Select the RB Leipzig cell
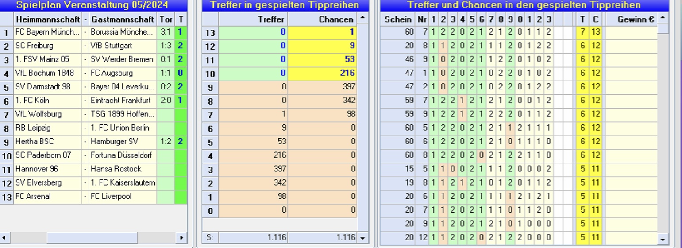 [48, 128]
